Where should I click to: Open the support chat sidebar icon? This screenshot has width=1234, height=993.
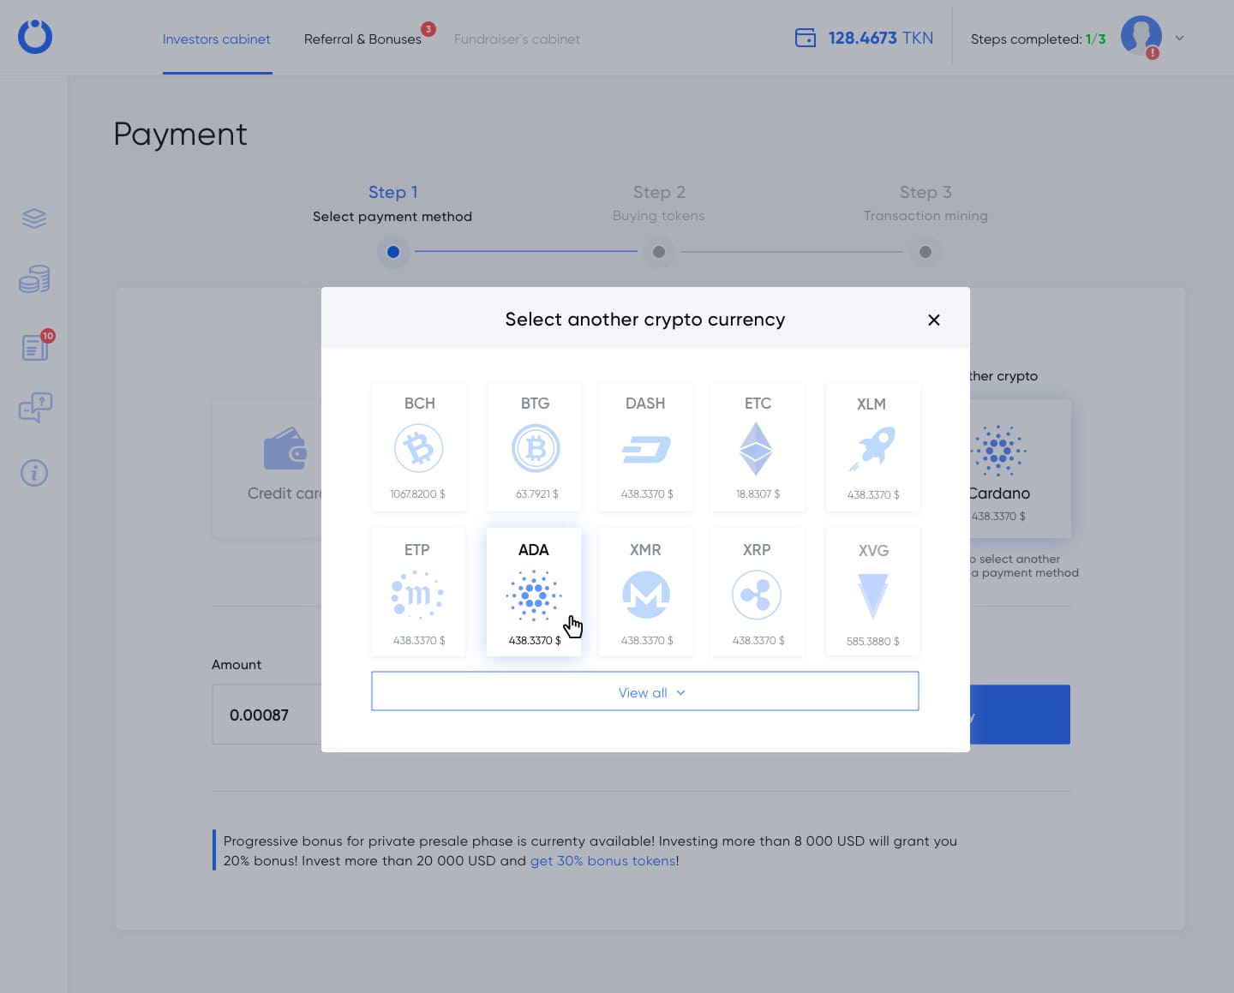[x=35, y=408]
